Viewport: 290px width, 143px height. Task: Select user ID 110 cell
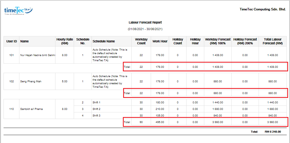[11, 109]
